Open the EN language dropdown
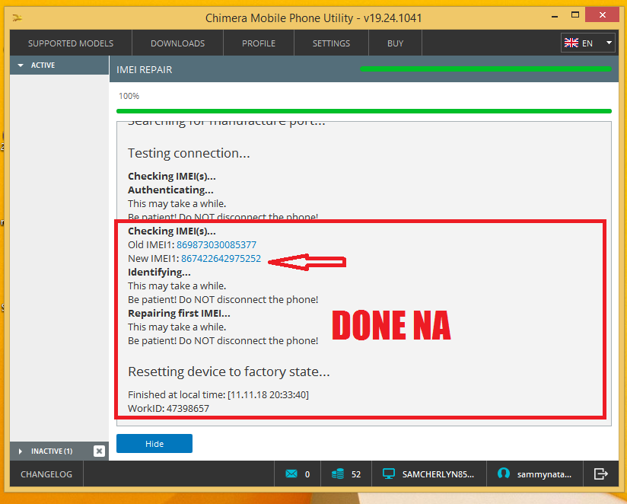The width and height of the screenshot is (627, 504). pyautogui.click(x=587, y=43)
